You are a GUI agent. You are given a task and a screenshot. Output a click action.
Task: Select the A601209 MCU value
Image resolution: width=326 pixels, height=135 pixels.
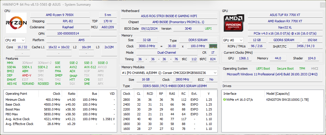point(108,27)
